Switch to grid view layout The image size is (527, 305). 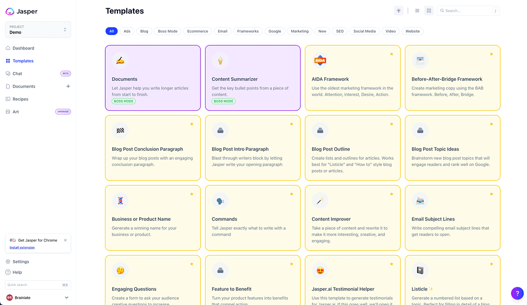[429, 11]
